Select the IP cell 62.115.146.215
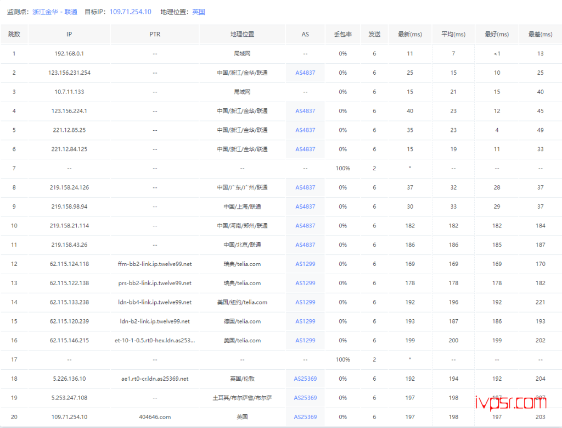Viewport: 562px width, 428px height. [69, 341]
